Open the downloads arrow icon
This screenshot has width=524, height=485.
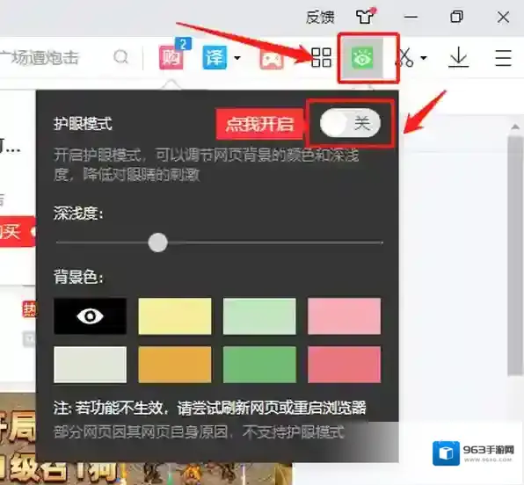pyautogui.click(x=459, y=58)
